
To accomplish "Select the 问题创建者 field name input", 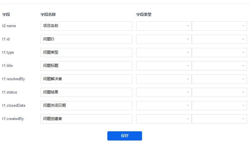I will 86,119.
